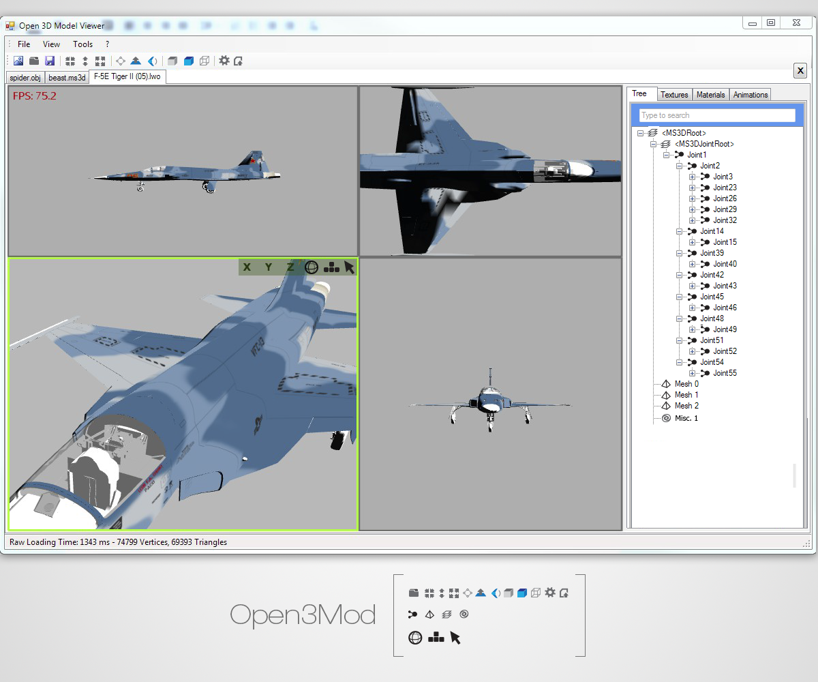Collapse the Joint14 tree node
Screen dimensions: 818x682
tap(679, 231)
